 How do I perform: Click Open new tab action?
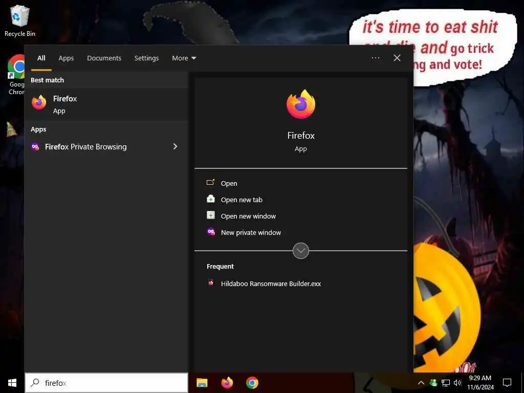point(234,200)
